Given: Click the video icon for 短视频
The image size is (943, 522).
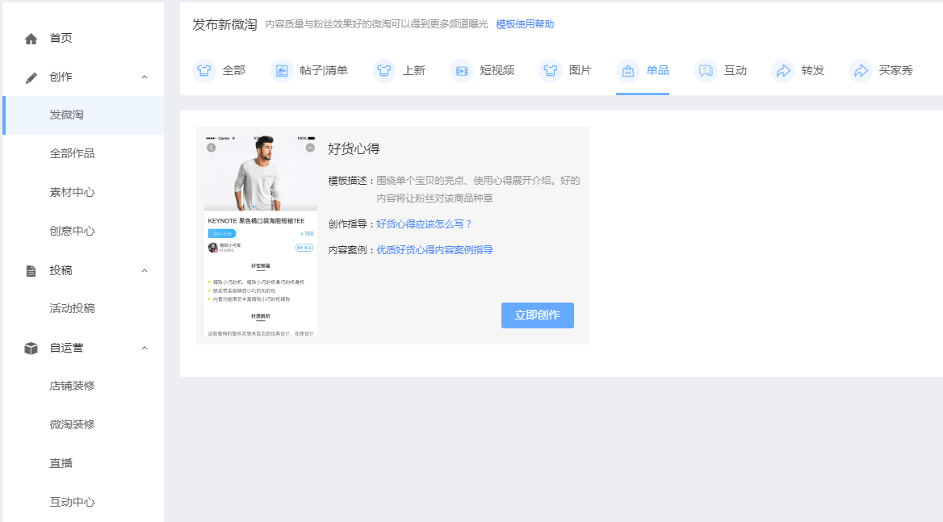Looking at the screenshot, I should (462, 71).
